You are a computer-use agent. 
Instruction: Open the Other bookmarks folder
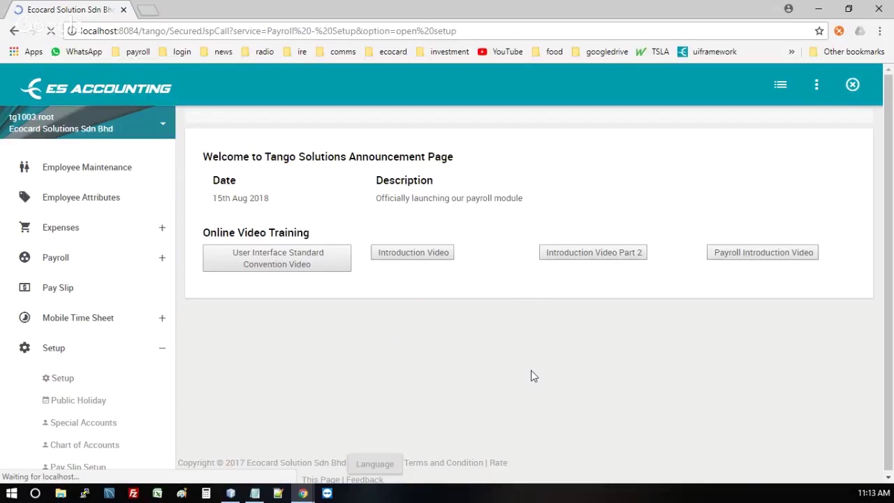pos(847,52)
